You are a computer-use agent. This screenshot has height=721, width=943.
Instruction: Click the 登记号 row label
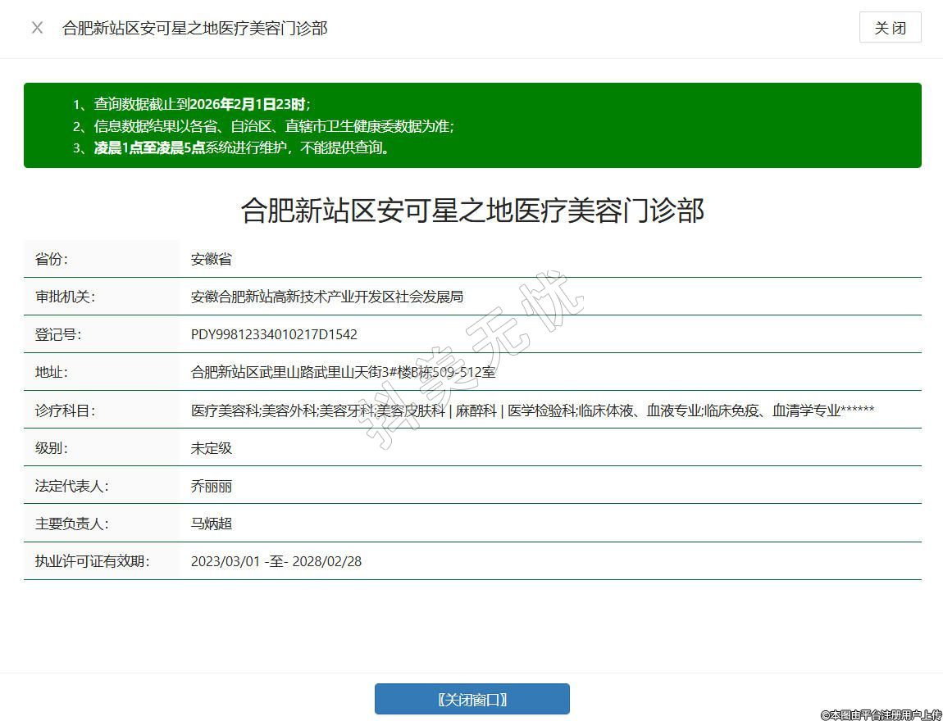pos(58,334)
